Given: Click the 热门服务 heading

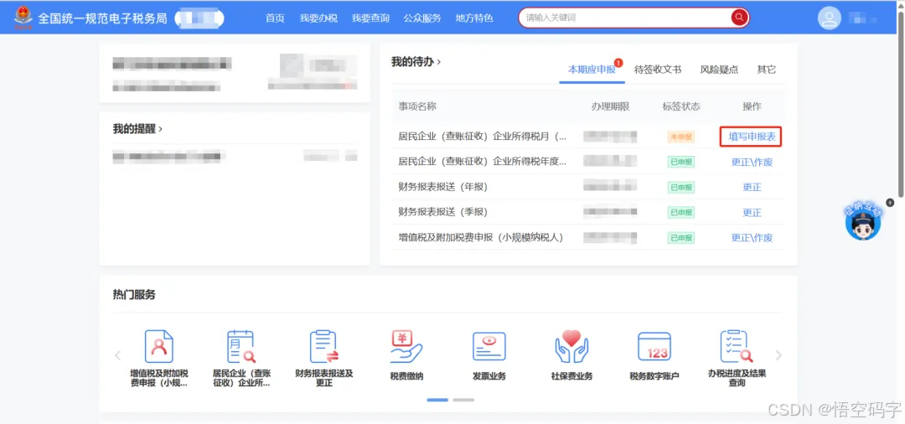Looking at the screenshot, I should 134,295.
